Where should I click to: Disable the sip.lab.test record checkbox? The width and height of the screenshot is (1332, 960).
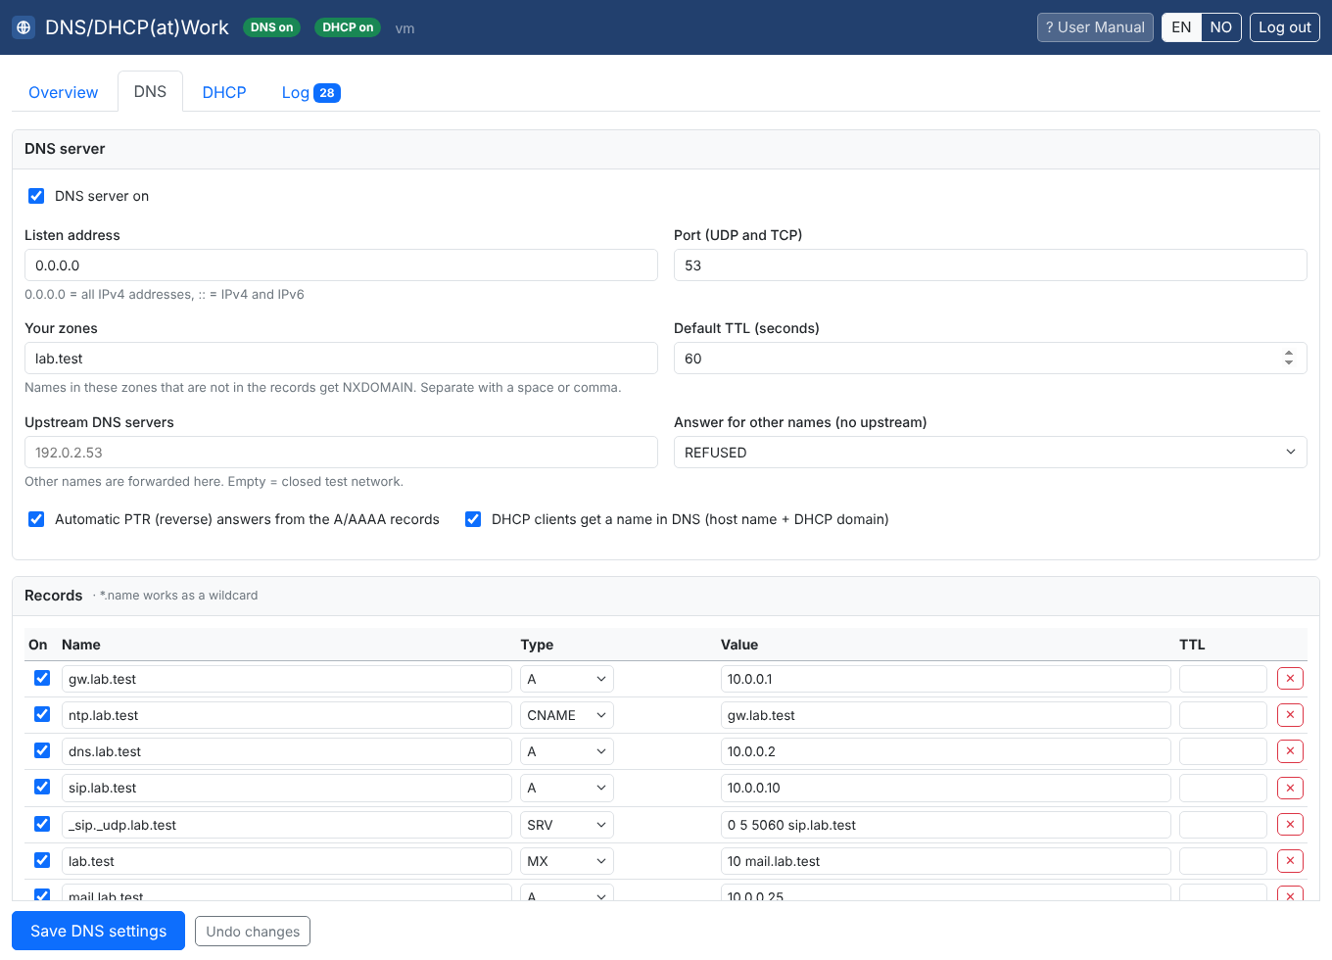click(x=42, y=787)
